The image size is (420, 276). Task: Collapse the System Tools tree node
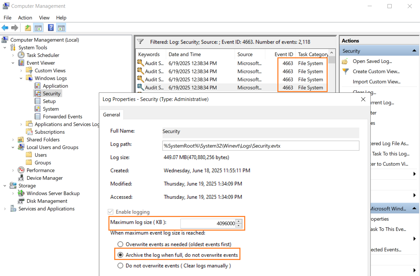tap(5, 47)
